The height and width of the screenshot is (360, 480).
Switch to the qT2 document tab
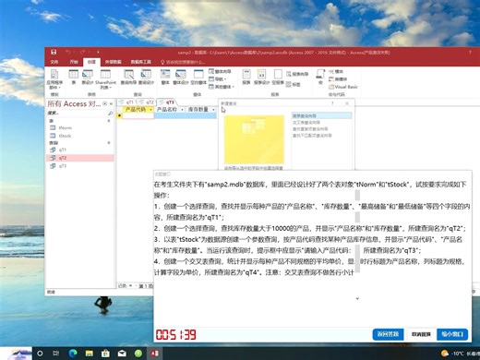tap(147, 102)
